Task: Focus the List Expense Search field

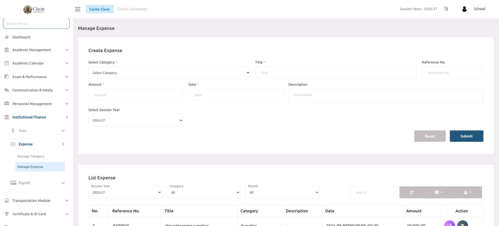Action: 375,192
